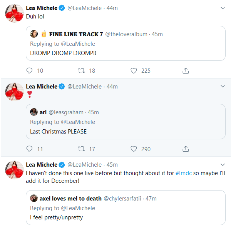The height and width of the screenshot is (229, 231).
Task: Share the red heart emoji tweet
Action: click(x=186, y=149)
